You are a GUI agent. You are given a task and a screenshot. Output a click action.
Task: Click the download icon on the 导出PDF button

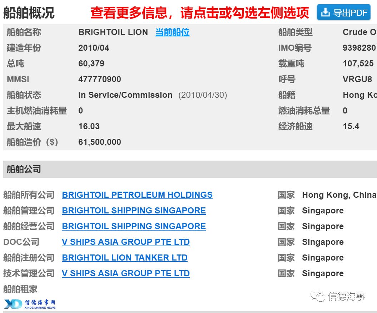point(325,12)
